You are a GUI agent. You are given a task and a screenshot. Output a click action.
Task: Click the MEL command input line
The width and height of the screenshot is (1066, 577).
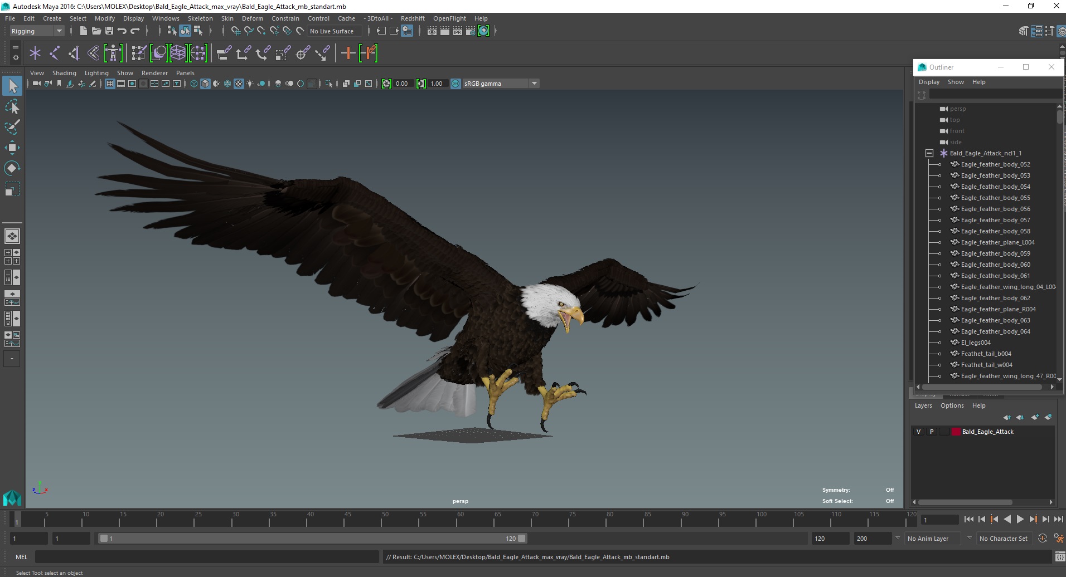[207, 557]
